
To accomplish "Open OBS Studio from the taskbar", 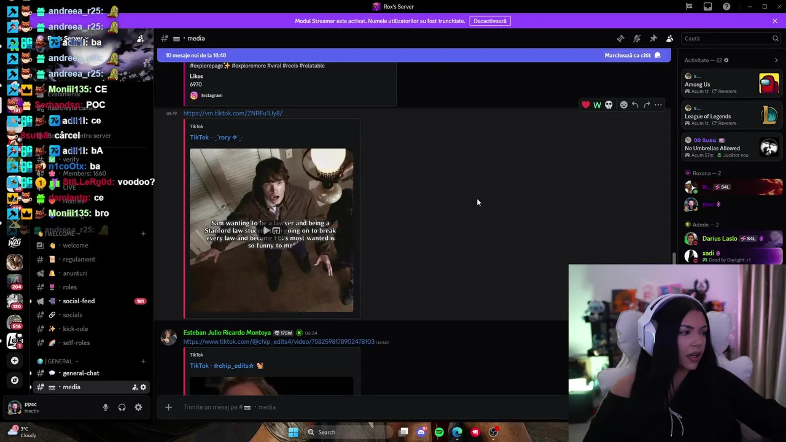I will click(493, 432).
